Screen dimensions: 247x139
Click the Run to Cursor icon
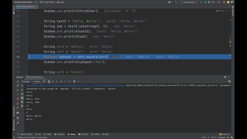click(x=69, y=81)
